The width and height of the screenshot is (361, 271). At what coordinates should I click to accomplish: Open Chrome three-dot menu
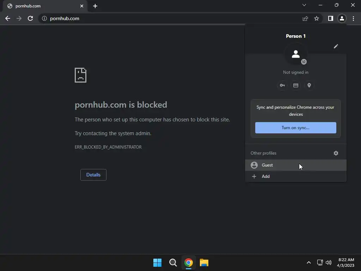[x=353, y=18]
